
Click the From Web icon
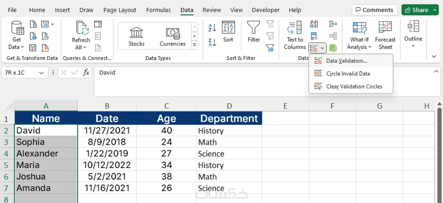(x=33, y=36)
